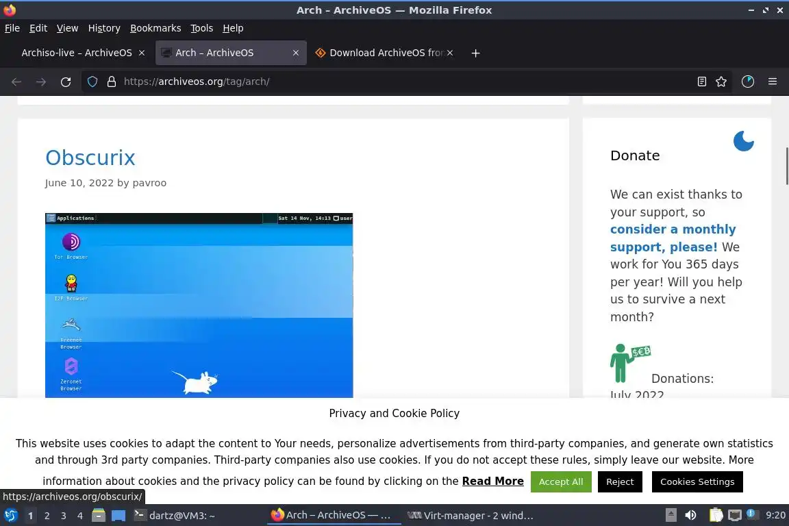Open the clipboard manager tray icon
Viewport: 789px width, 526px height.
pyautogui.click(x=716, y=516)
